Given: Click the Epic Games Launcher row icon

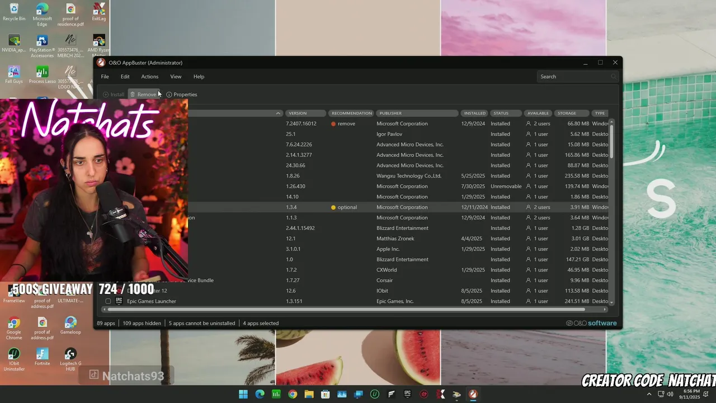Looking at the screenshot, I should [119, 301].
